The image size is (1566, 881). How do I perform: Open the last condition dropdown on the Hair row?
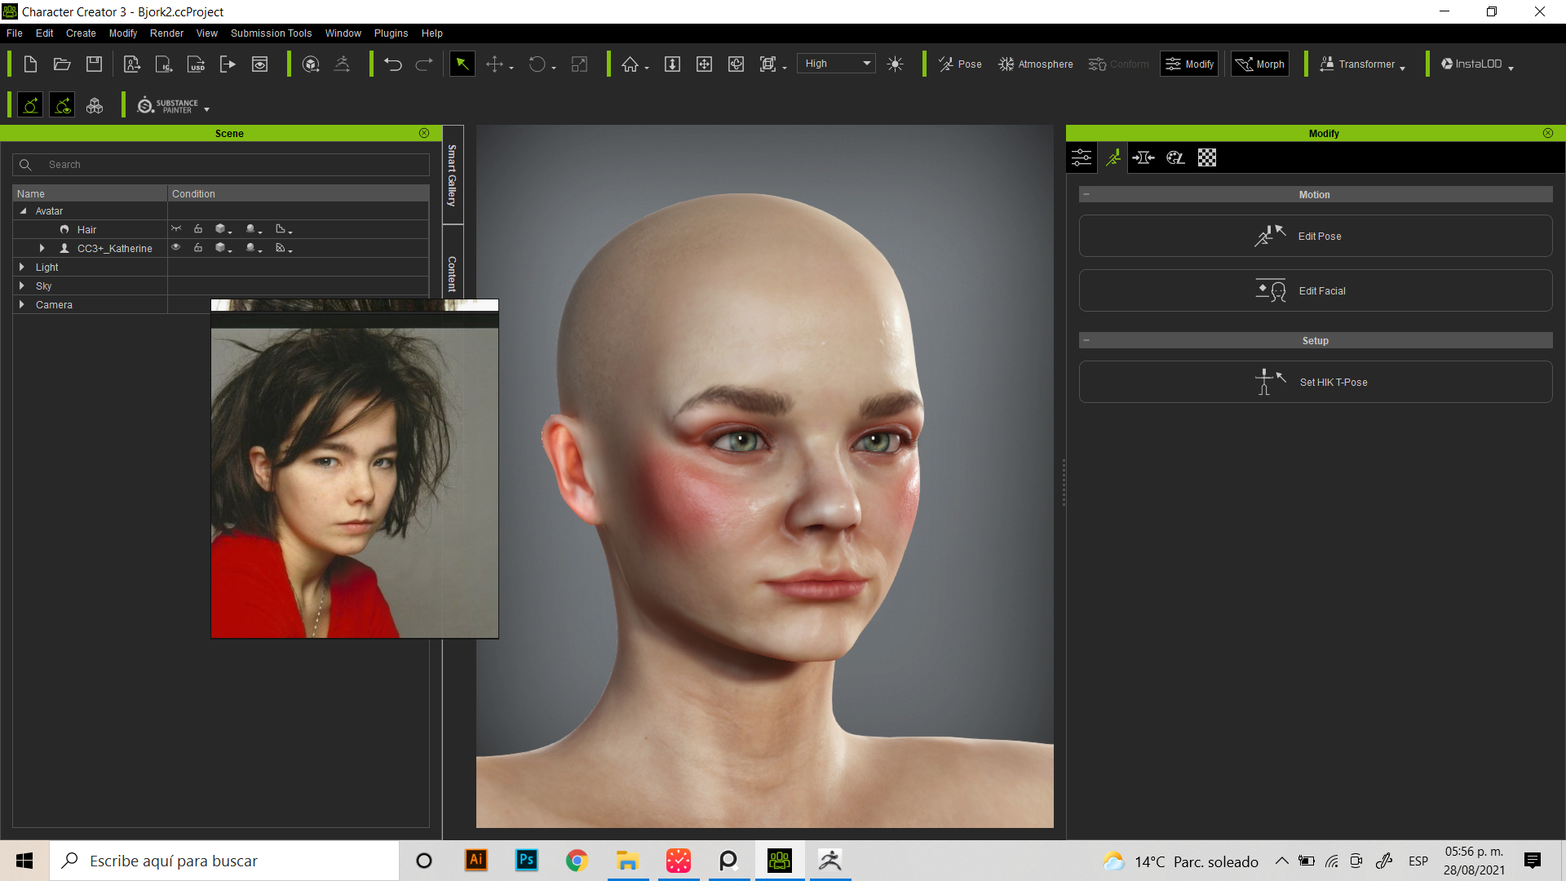tap(284, 229)
